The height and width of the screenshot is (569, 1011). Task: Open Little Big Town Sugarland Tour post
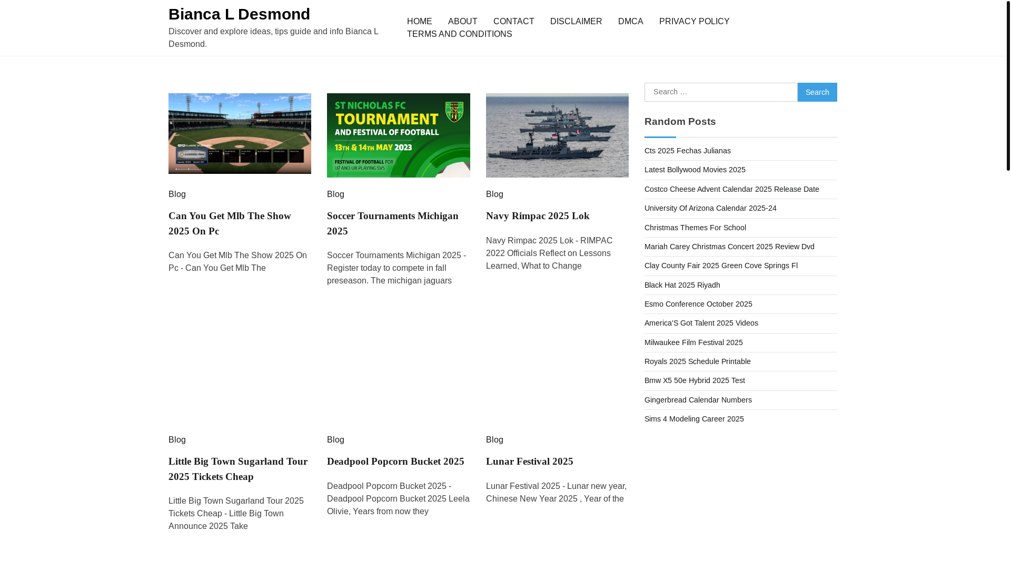point(238,469)
